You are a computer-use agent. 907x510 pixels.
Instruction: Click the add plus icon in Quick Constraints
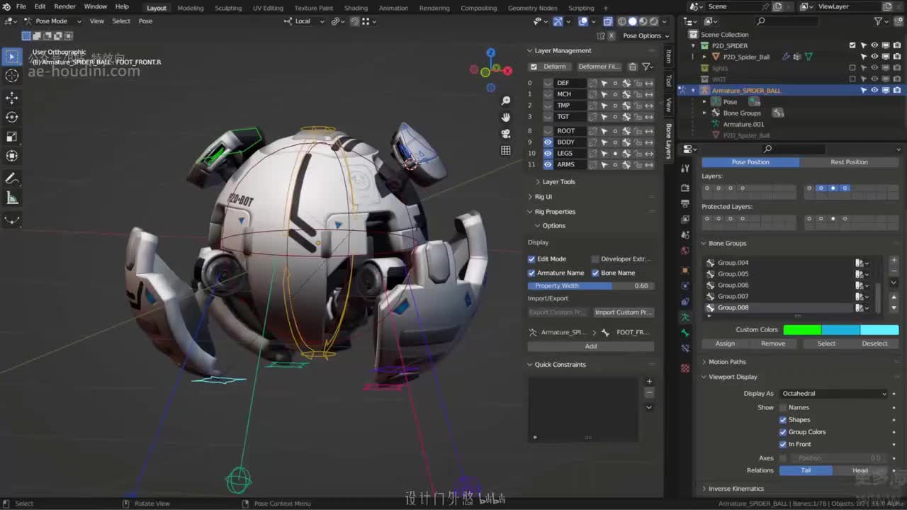point(649,382)
